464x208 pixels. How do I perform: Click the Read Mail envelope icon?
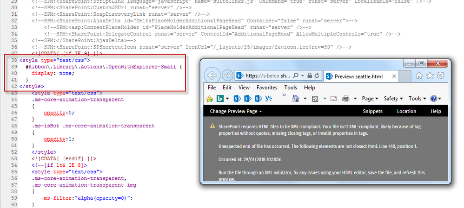[x=333, y=99]
